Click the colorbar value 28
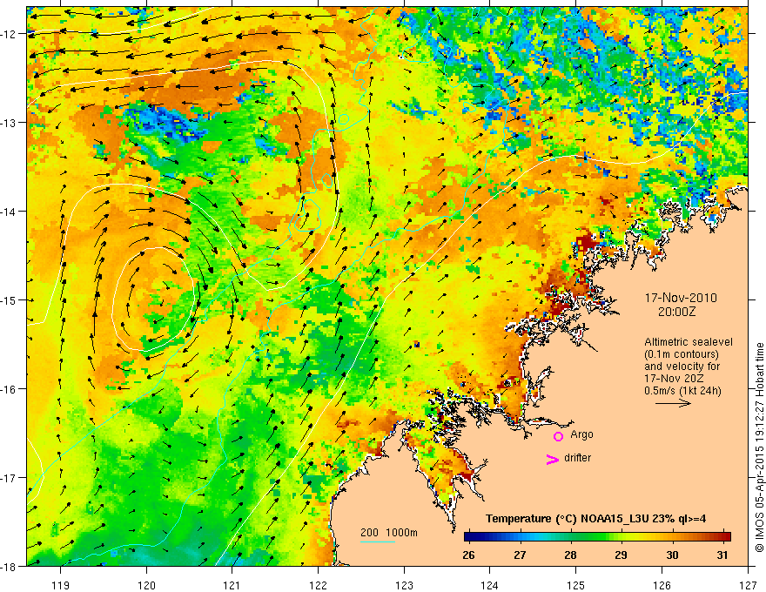 (570, 555)
